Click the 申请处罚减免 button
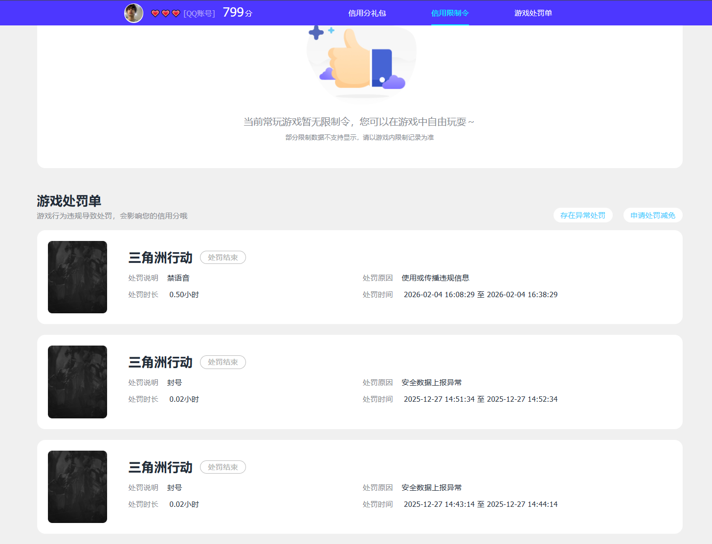 [652, 215]
